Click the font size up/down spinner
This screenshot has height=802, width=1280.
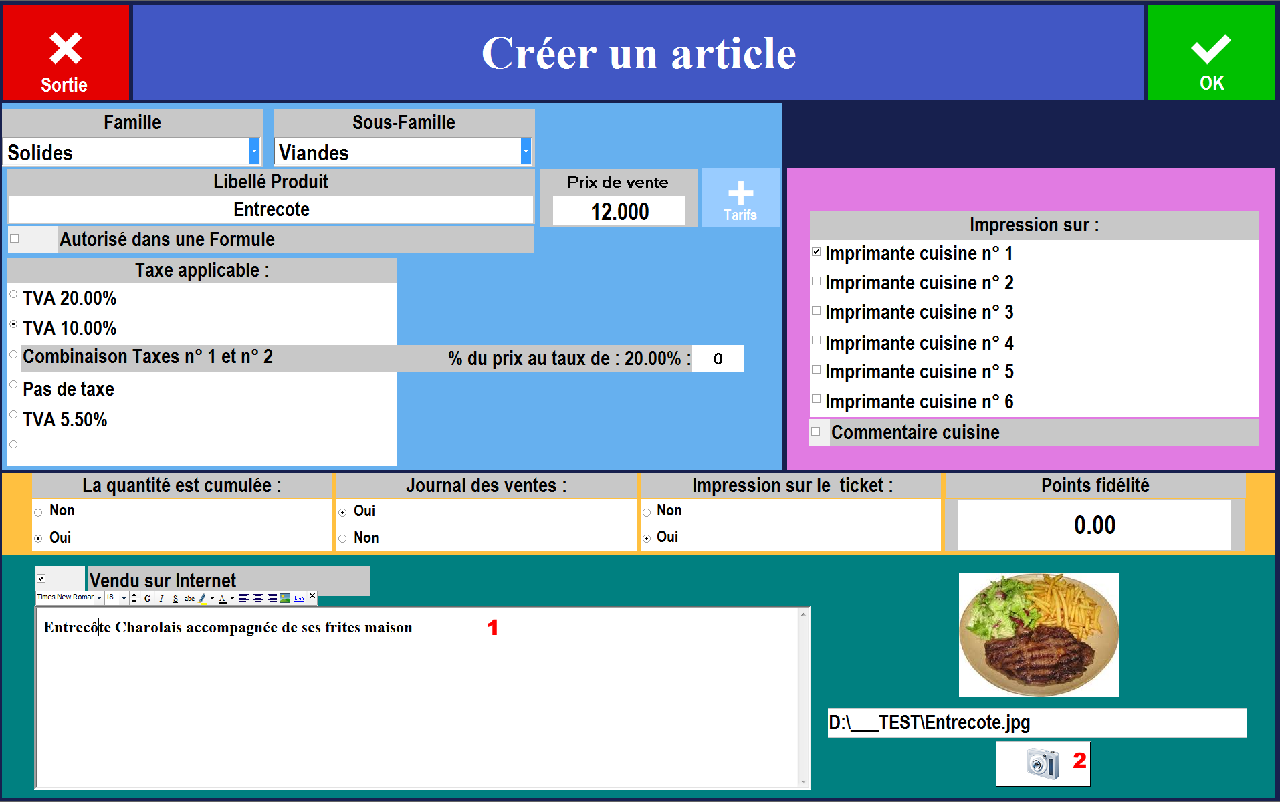[x=134, y=597]
